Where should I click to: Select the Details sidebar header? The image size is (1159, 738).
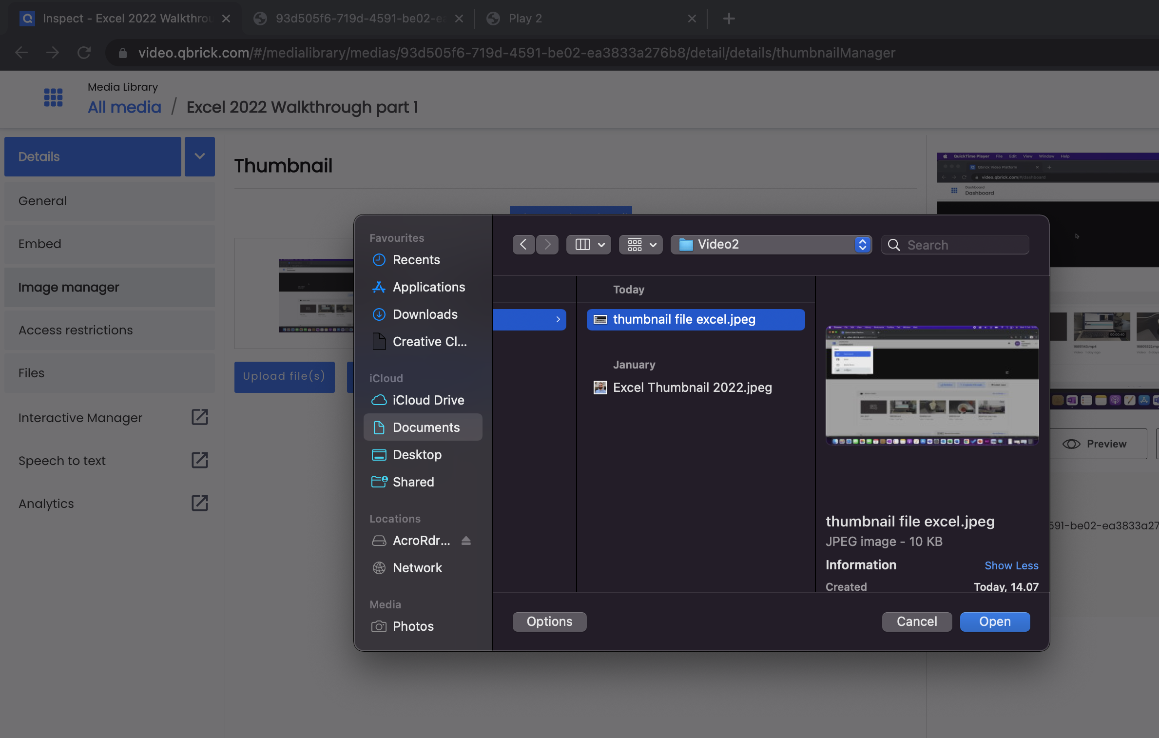[x=93, y=156]
